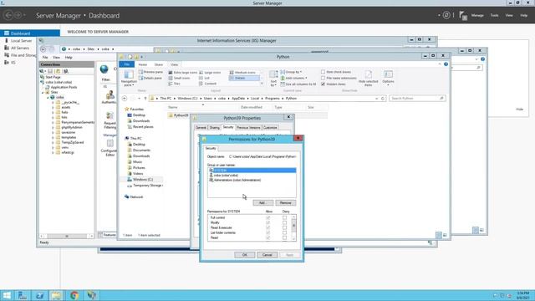Click Add button in Permissions dialog
This screenshot has height=301, width=535.
(x=262, y=203)
